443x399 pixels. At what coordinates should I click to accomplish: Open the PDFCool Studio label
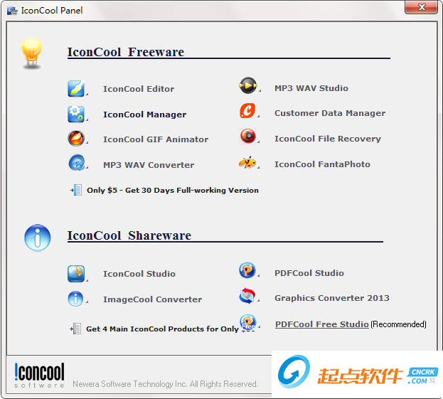click(x=309, y=273)
